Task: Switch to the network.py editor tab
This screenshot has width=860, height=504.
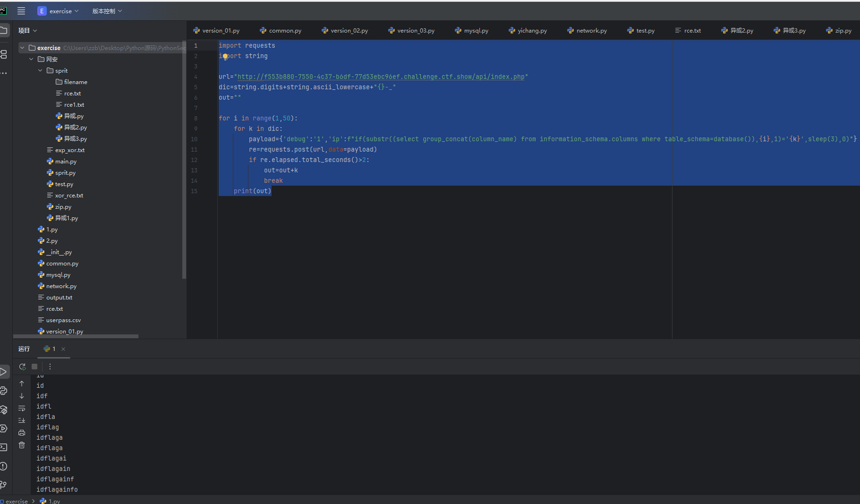Action: coord(587,30)
